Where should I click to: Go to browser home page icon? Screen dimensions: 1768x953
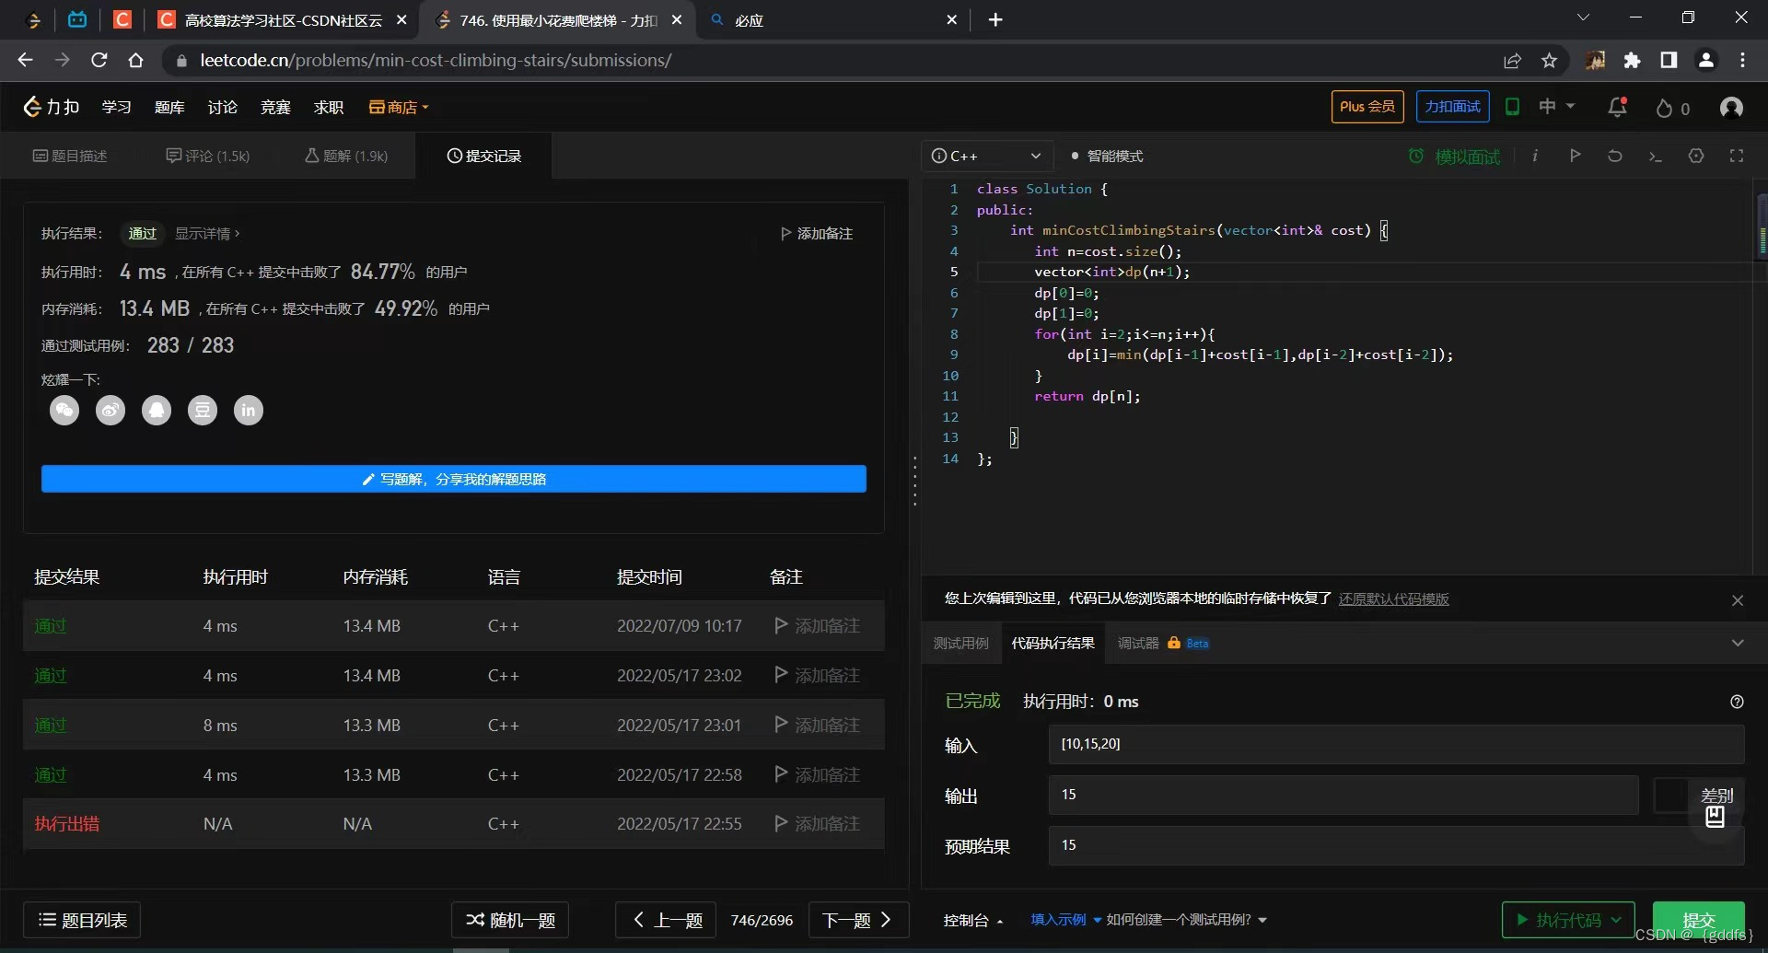[135, 60]
